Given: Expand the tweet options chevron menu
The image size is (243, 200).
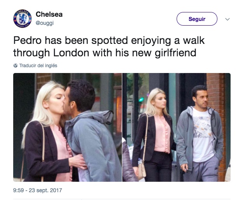Looking at the screenshot, I should (x=227, y=19).
